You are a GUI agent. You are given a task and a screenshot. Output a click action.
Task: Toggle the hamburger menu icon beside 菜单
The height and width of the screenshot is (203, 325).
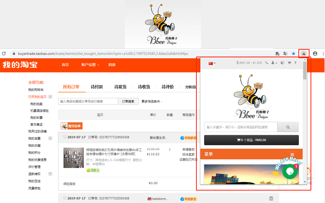point(292,154)
